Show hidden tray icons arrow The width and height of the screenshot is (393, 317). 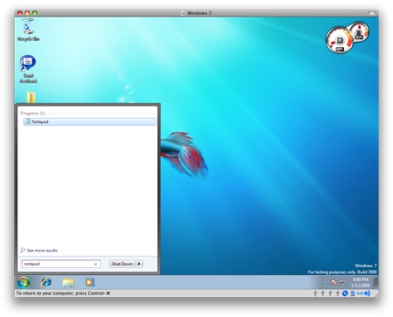click(x=325, y=283)
